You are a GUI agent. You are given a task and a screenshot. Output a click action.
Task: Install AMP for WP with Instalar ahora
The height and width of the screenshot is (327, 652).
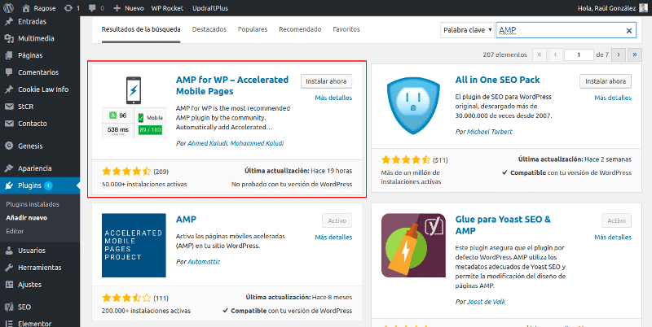coord(327,81)
